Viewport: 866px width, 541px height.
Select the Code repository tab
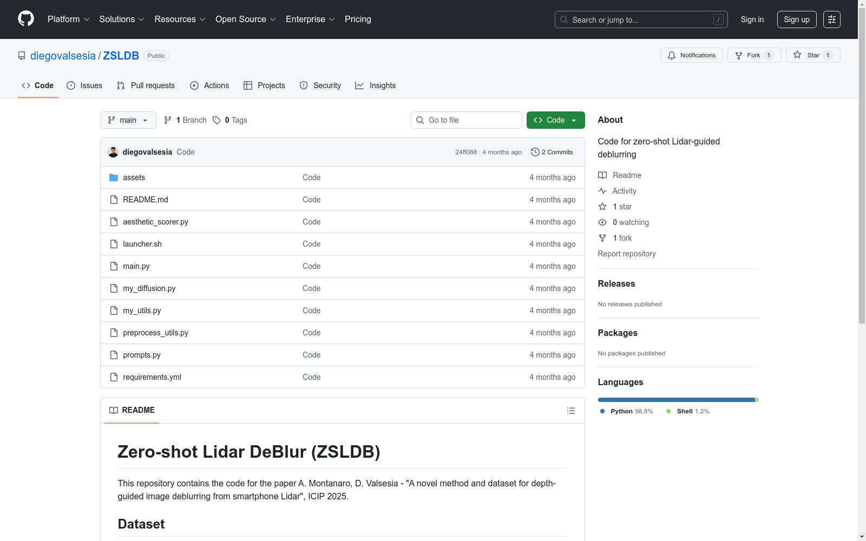[38, 85]
